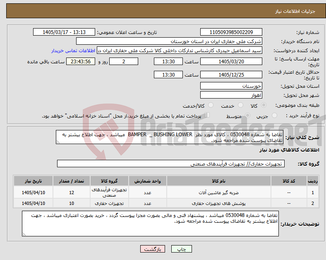The image size is (326, 260).
Task: Click the remaining days field showing 2
Action: 124,61
